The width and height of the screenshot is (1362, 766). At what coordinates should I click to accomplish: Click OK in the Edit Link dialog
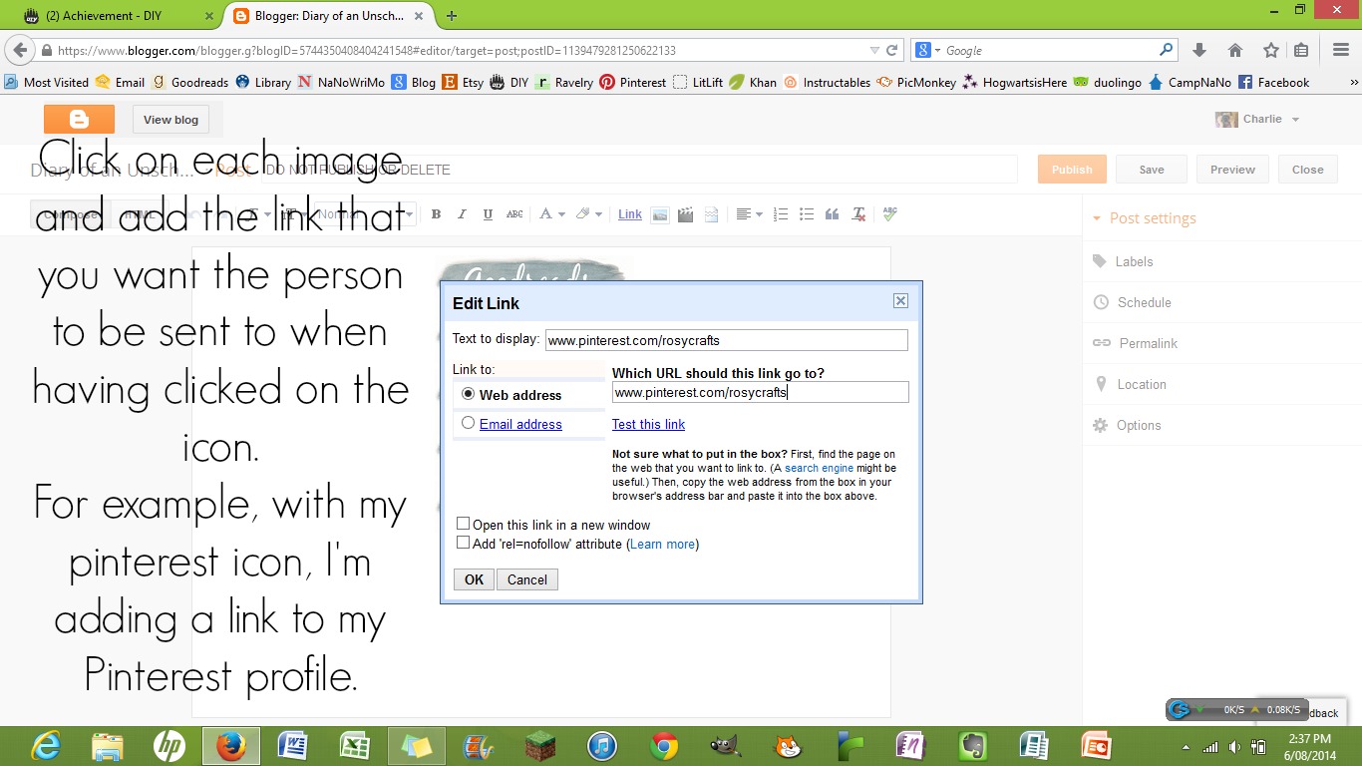point(474,579)
